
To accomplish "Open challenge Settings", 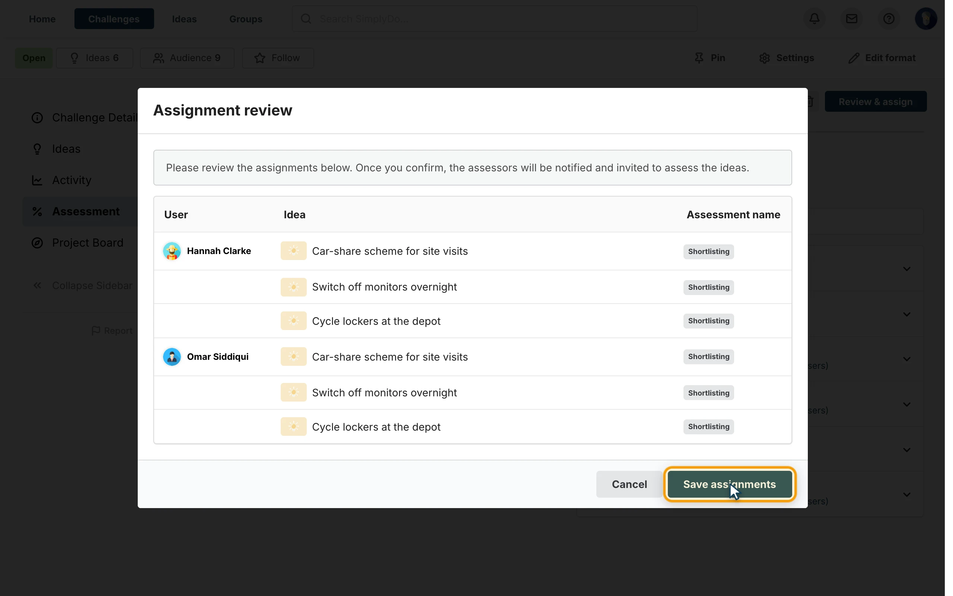I will 787,58.
